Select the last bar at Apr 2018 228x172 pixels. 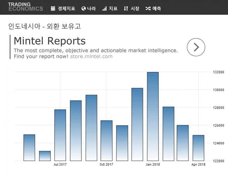[198, 148]
